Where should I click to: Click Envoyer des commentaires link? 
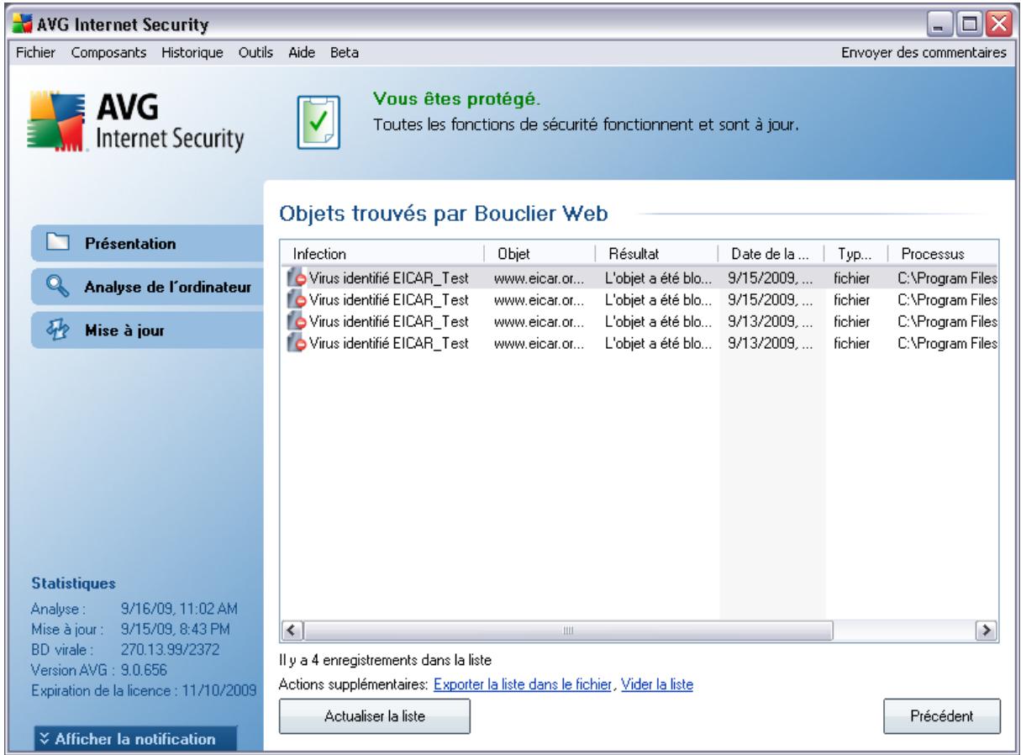pos(924,53)
